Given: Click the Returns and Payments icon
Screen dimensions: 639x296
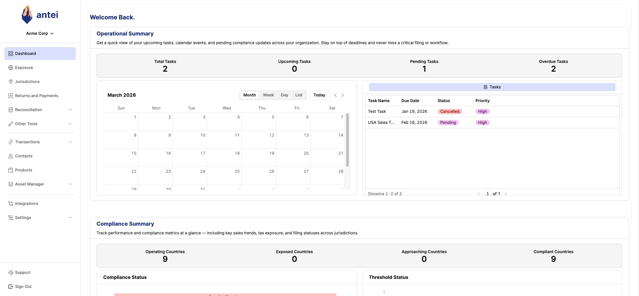Looking at the screenshot, I should 11,96.
